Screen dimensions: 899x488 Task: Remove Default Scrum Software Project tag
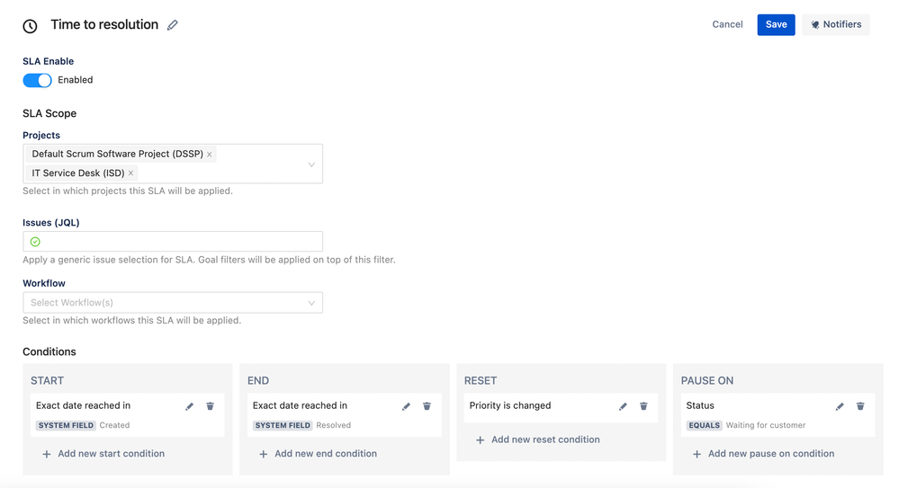210,155
